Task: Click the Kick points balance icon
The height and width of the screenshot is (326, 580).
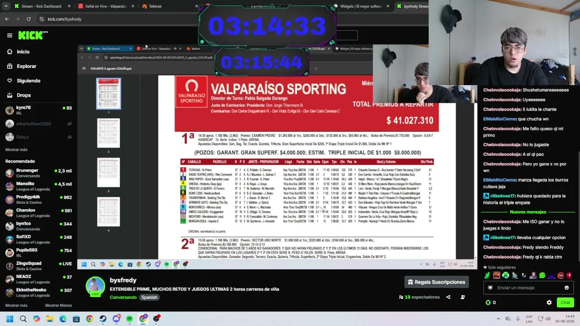Action: [x=488, y=302]
